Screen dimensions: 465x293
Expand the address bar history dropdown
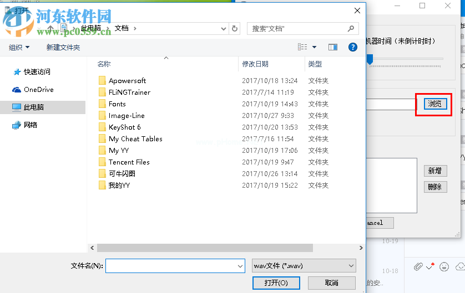coord(224,29)
